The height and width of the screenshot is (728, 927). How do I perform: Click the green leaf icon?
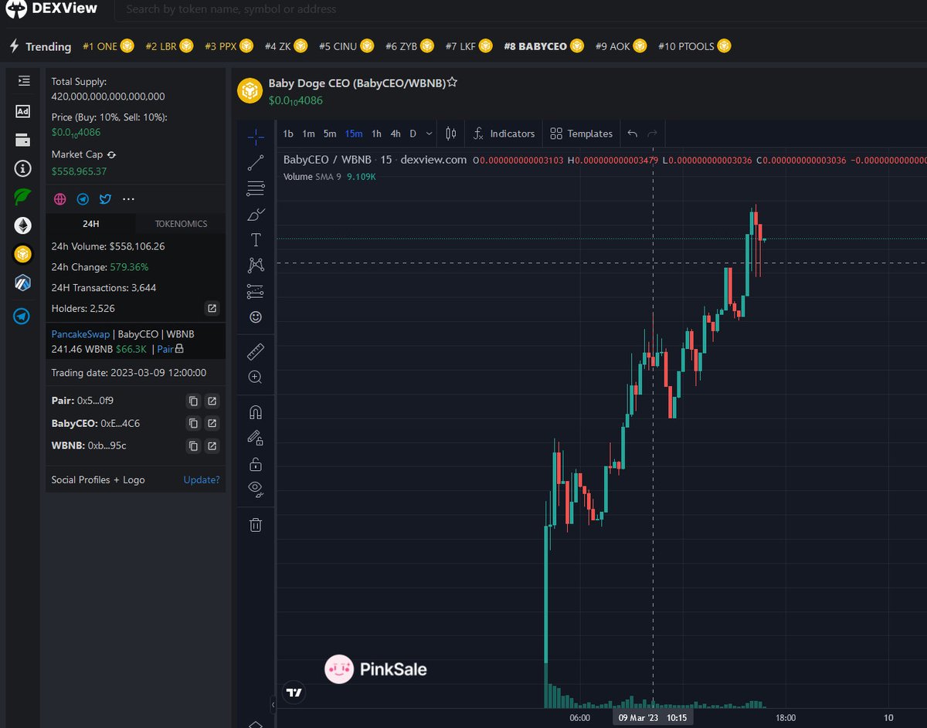[x=23, y=197]
